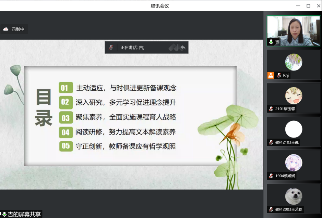Maximize the 腾讯会议 window

click(x=308, y=6)
